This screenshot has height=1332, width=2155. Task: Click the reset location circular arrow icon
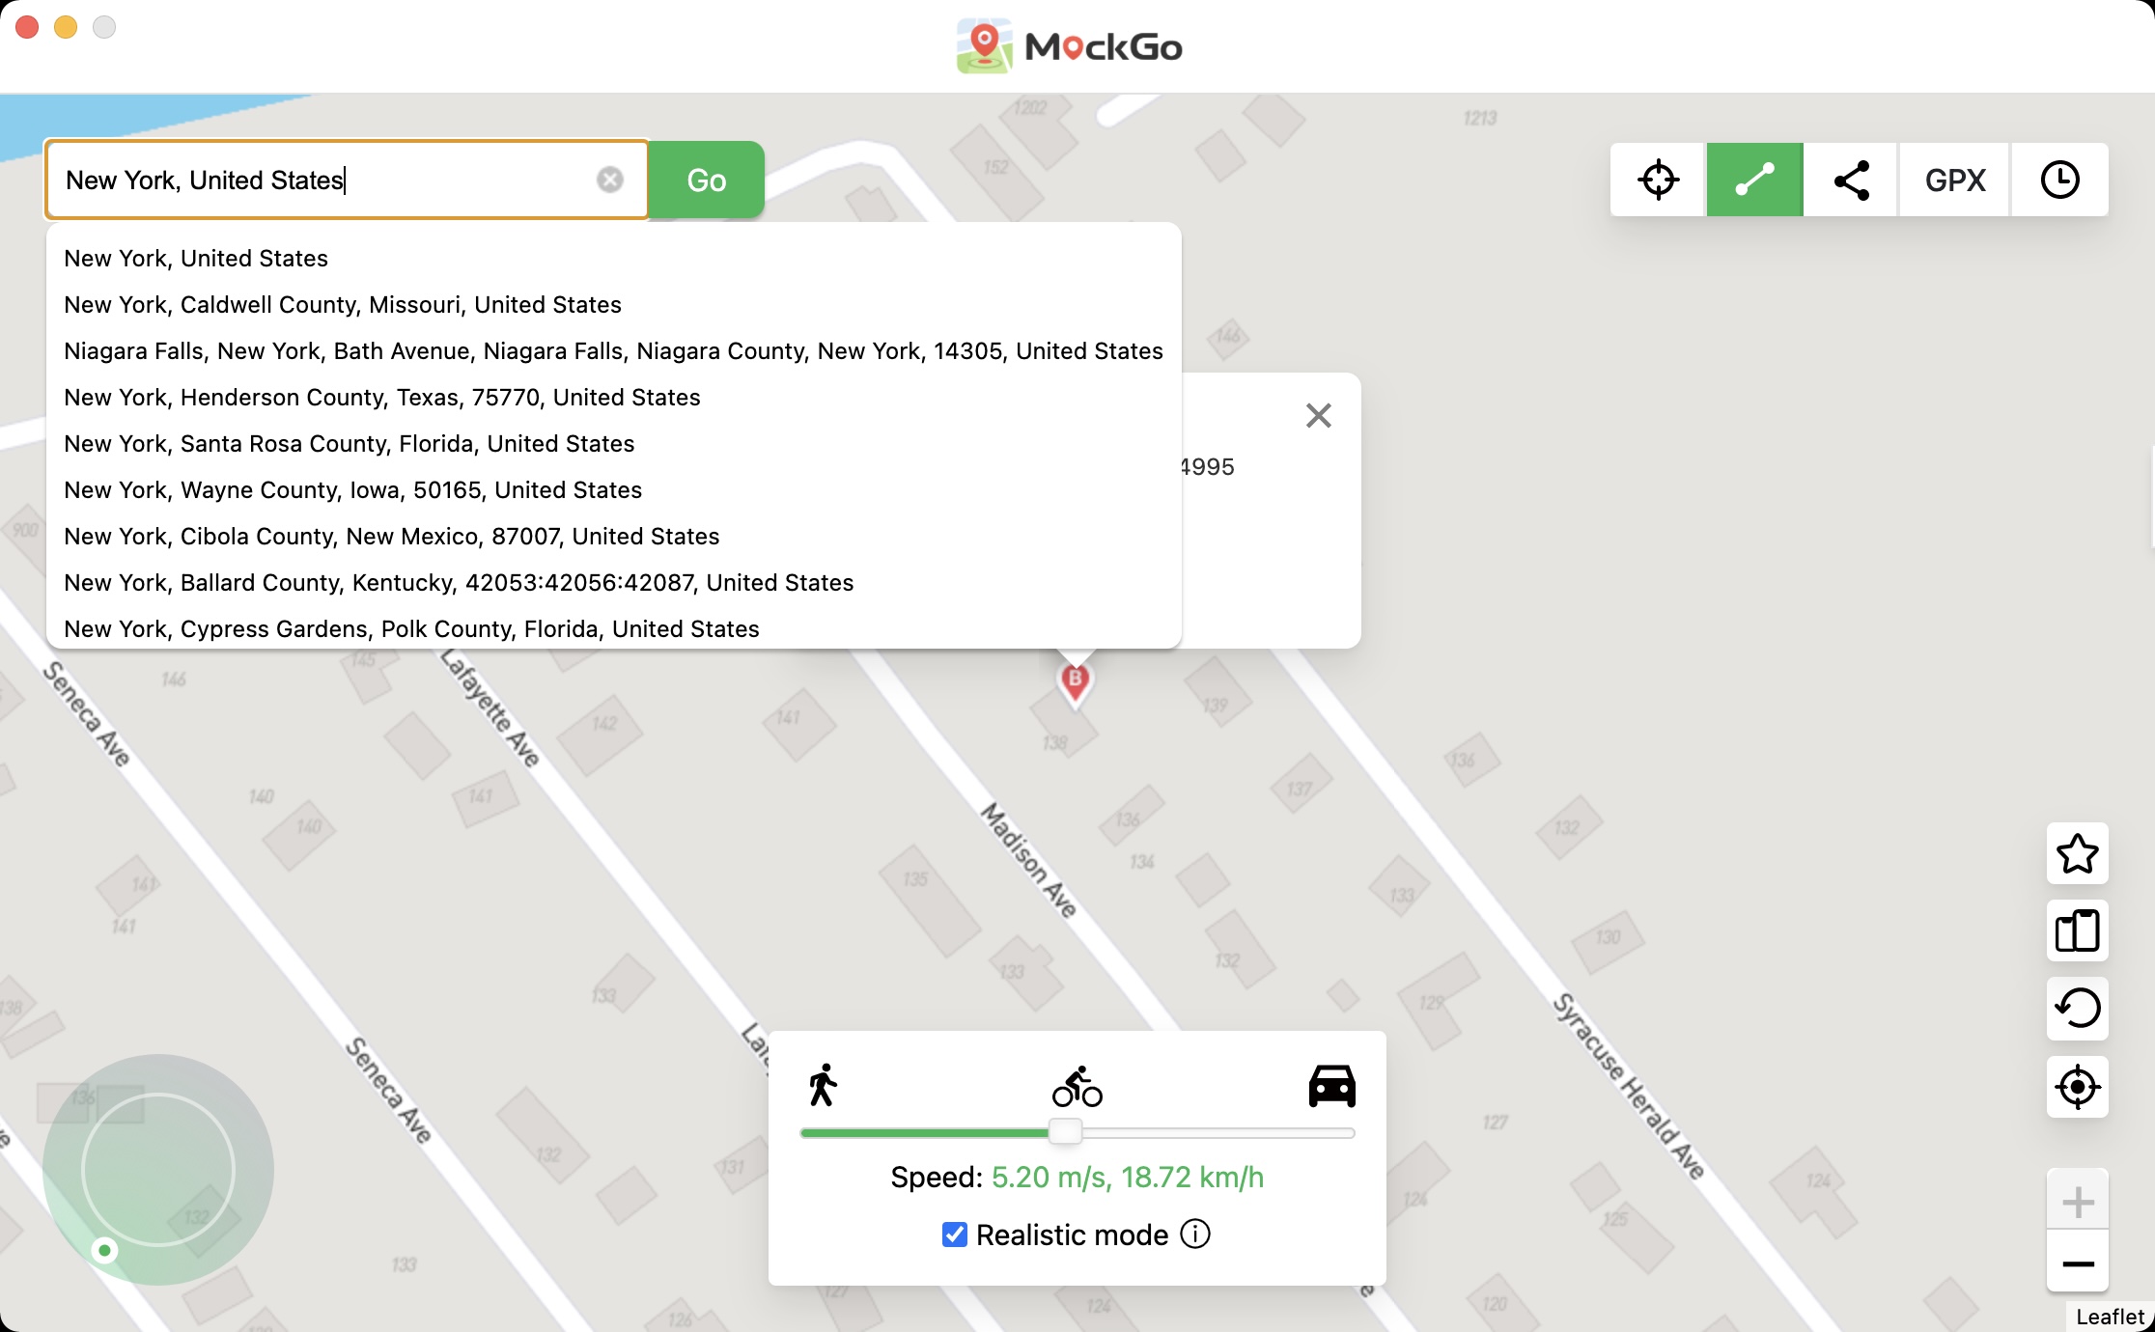[2077, 1009]
